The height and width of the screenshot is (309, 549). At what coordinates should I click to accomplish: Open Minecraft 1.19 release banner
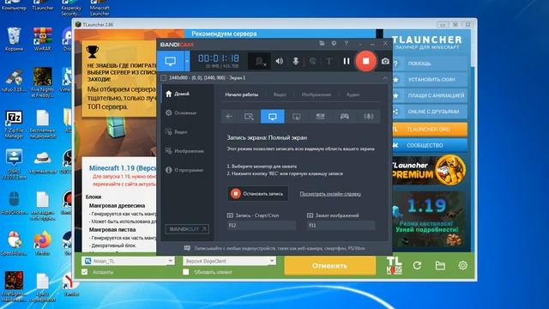point(430,221)
